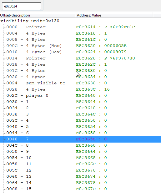Click value 'E8C3628 : P->6F970780'
Viewport: 161px width, 193px height.
click(x=105, y=58)
